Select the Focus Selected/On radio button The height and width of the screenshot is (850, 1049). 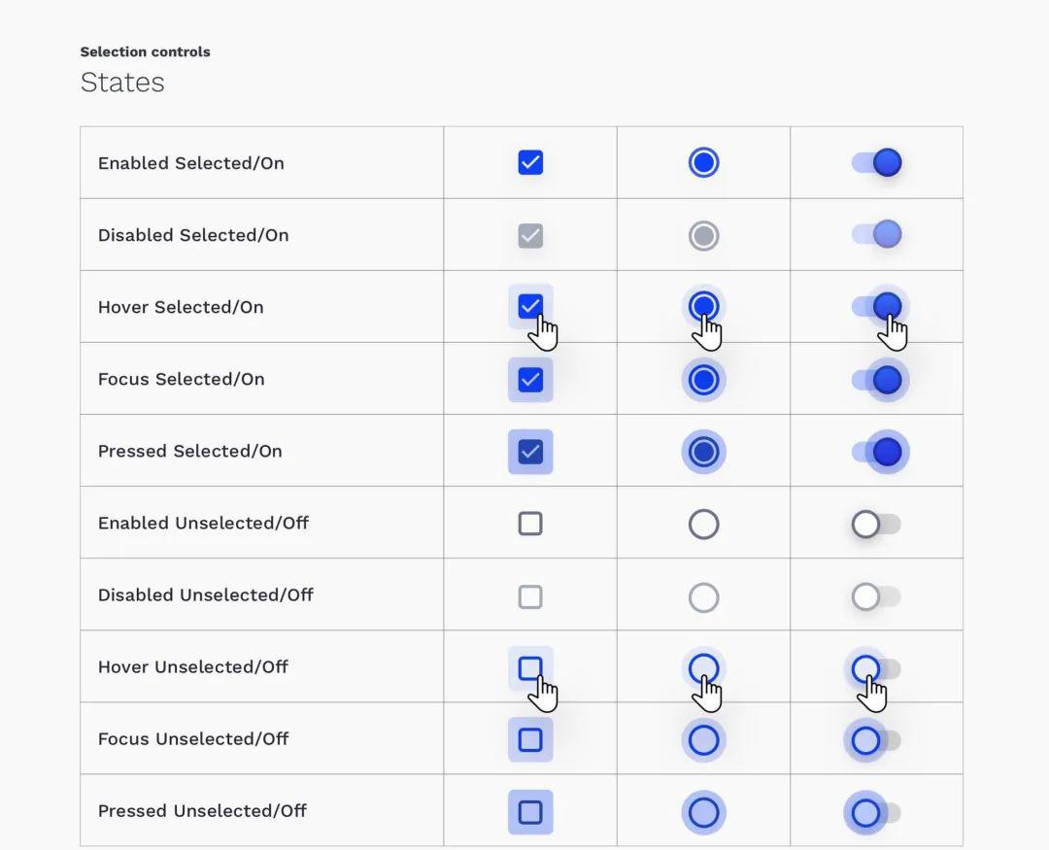[x=703, y=380]
